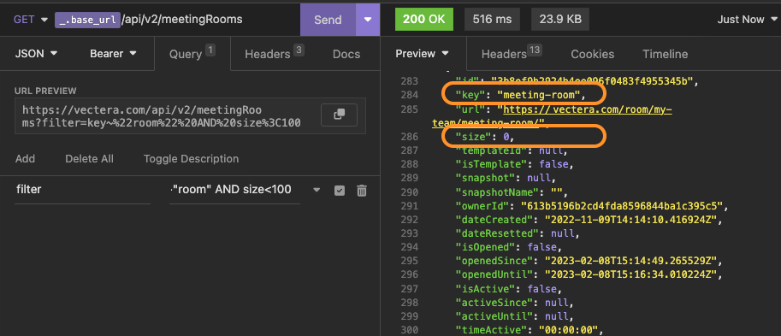Send the request
The width and height of the screenshot is (781, 336).
click(328, 20)
